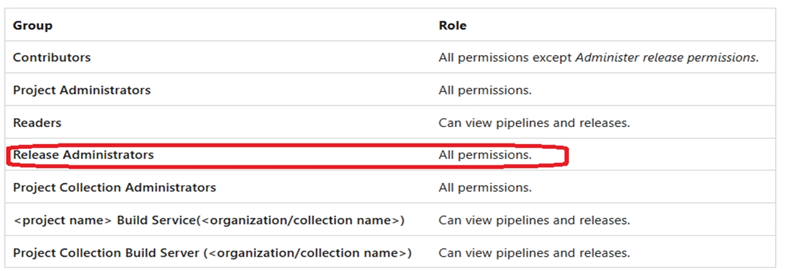Click 'All permissions except' text in Contributors row
The height and width of the screenshot is (271, 785).
coord(505,58)
